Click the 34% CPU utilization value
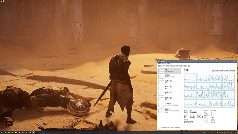 (x=186, y=112)
